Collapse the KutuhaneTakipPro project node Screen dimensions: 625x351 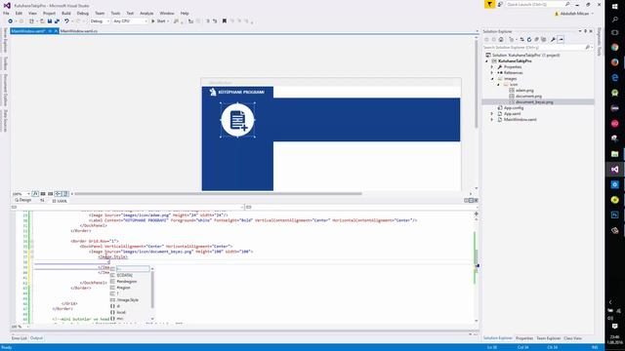(486, 61)
